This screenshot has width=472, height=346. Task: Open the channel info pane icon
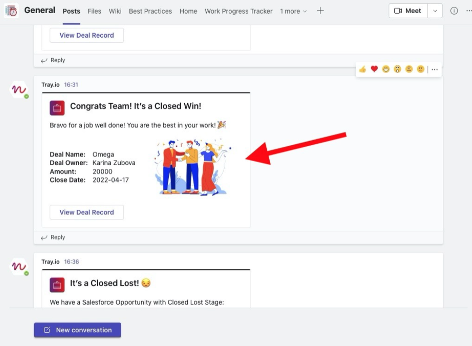click(454, 11)
